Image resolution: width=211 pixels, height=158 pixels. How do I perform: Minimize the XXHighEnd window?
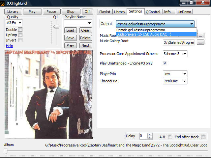[x=184, y=3]
